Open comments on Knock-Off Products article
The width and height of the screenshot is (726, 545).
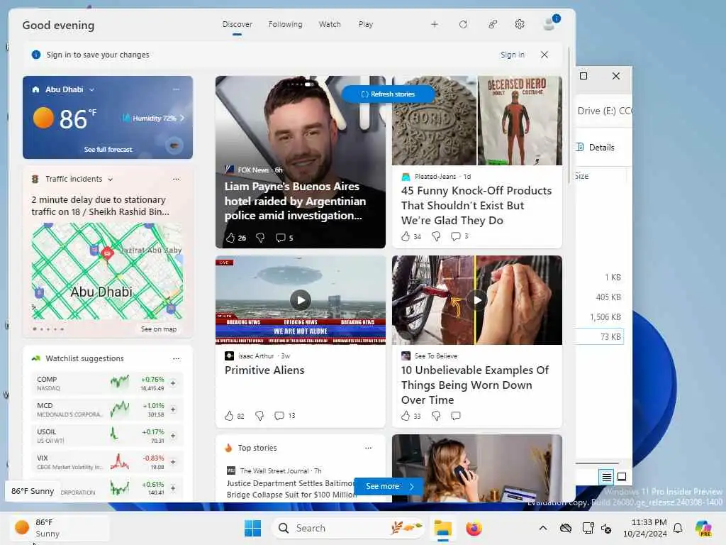[456, 236]
